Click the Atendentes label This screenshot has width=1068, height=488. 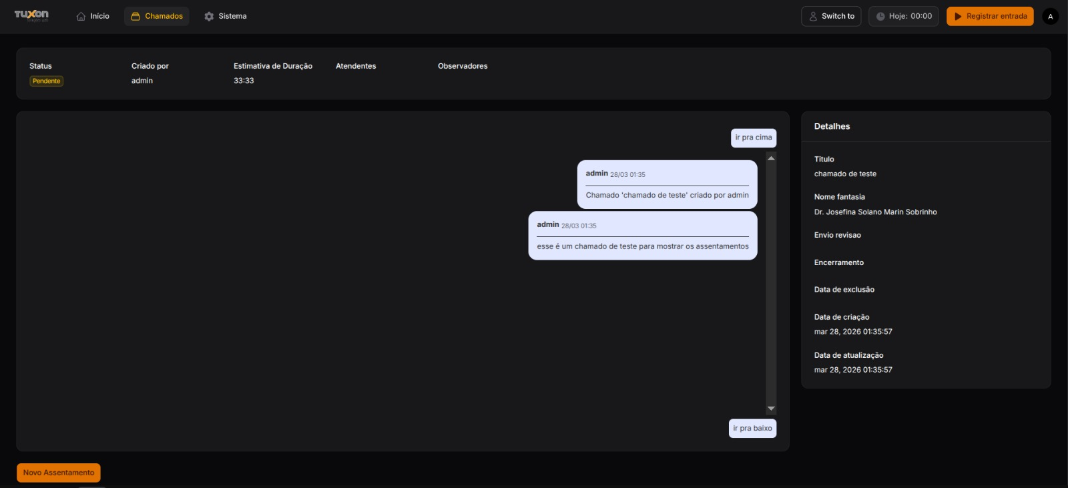click(x=356, y=66)
